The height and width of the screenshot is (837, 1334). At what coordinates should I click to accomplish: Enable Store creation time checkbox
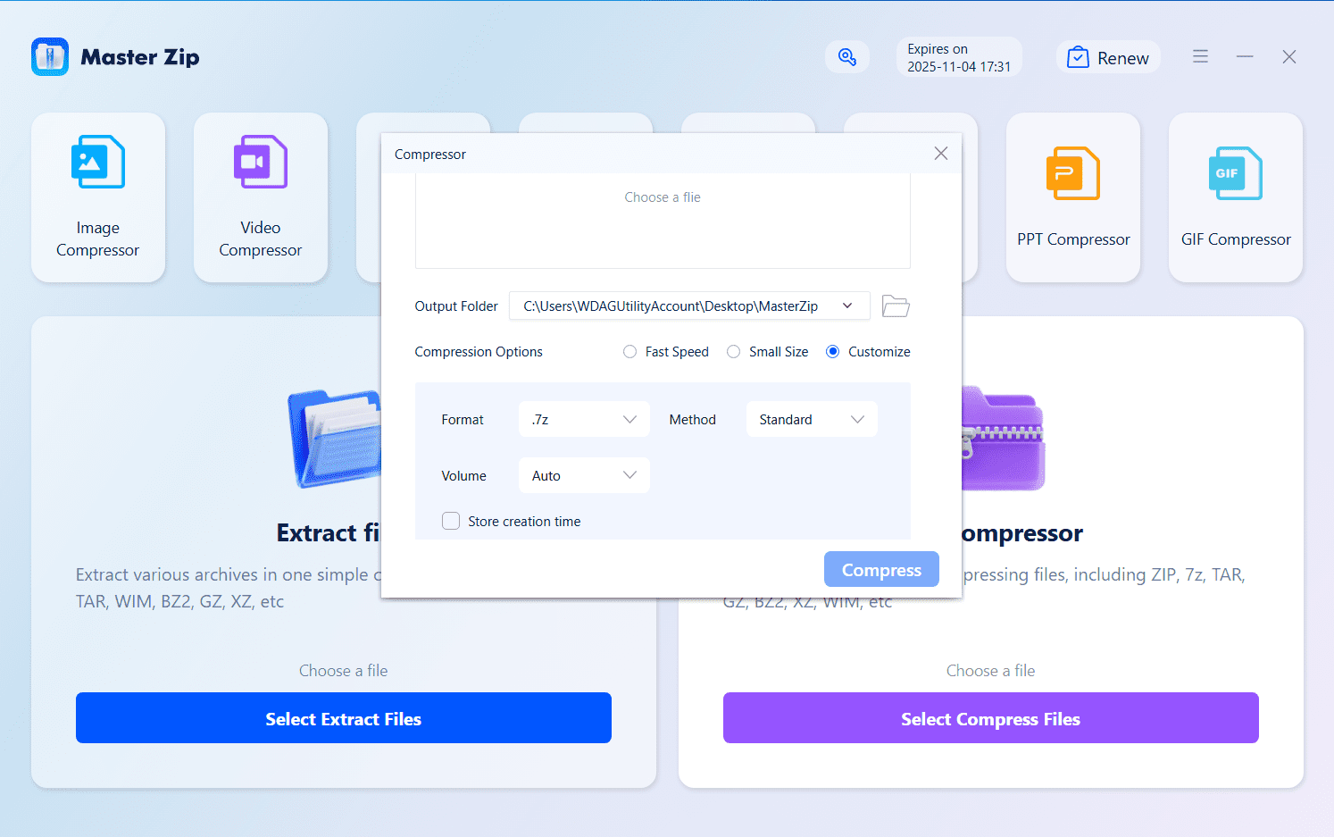[451, 522]
